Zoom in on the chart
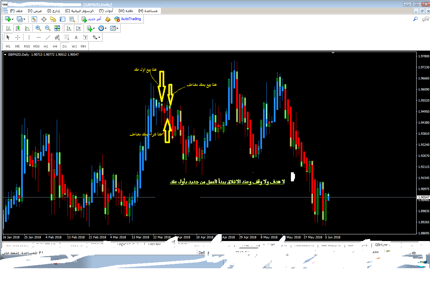 (38, 28)
